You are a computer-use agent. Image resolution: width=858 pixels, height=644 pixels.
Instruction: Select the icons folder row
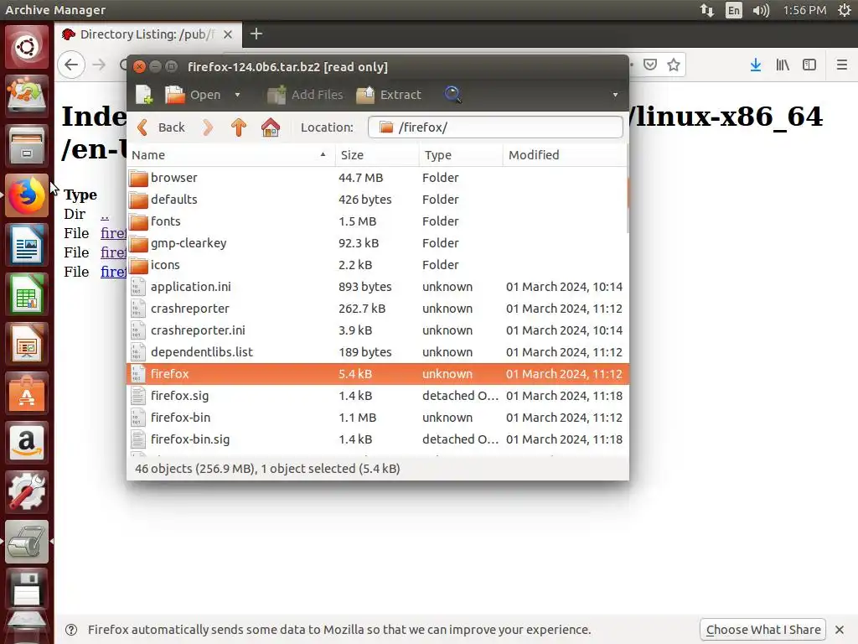pyautogui.click(x=376, y=265)
